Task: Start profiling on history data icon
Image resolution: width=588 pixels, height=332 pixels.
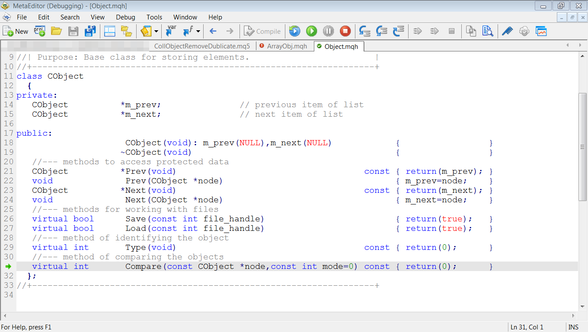Action: (435, 31)
